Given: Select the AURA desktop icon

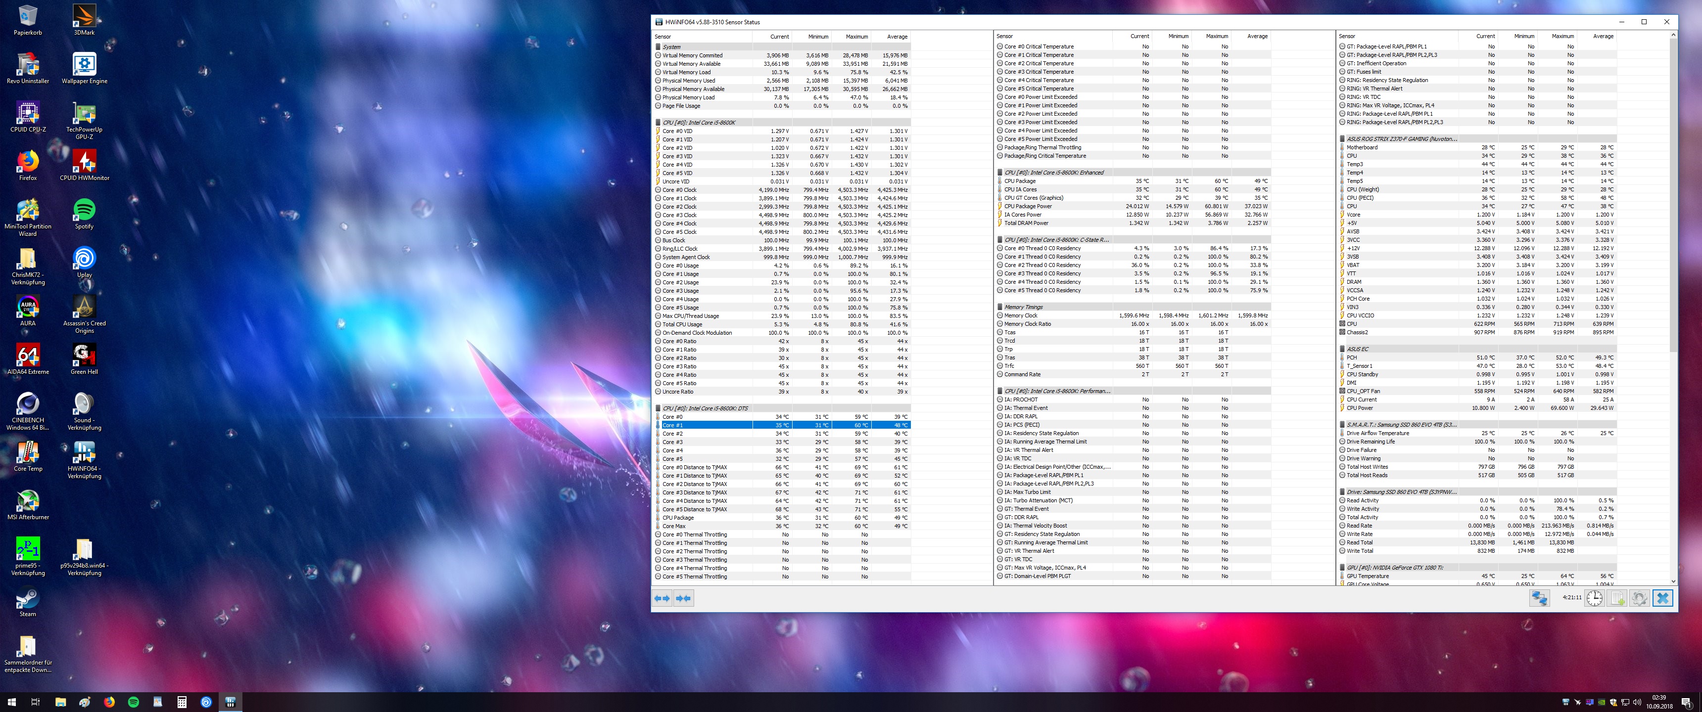Looking at the screenshot, I should pyautogui.click(x=28, y=311).
